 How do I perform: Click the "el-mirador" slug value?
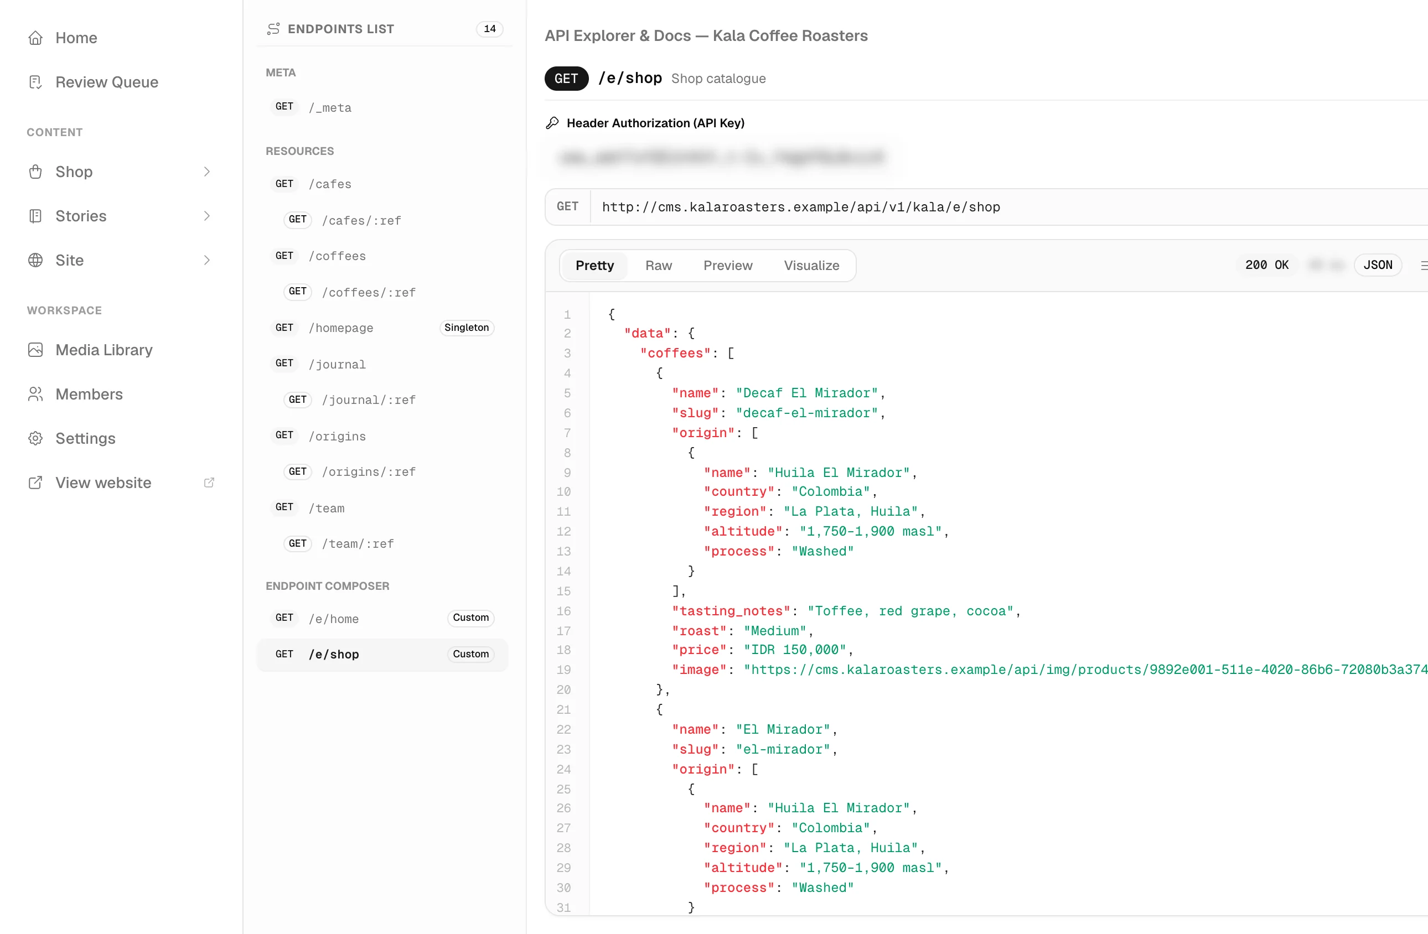783,750
